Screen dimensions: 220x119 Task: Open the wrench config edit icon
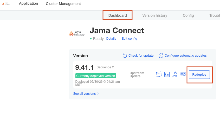point(175,74)
